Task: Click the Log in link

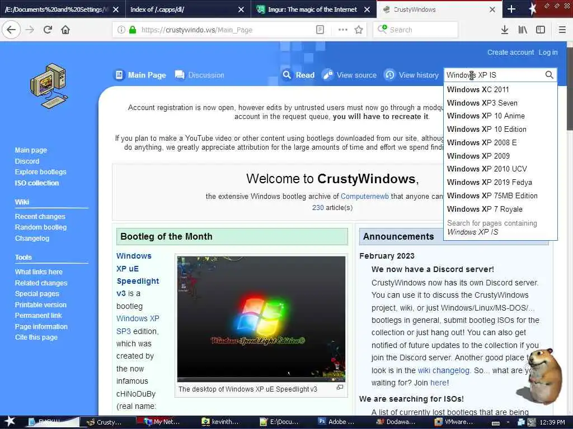Action: (x=548, y=53)
